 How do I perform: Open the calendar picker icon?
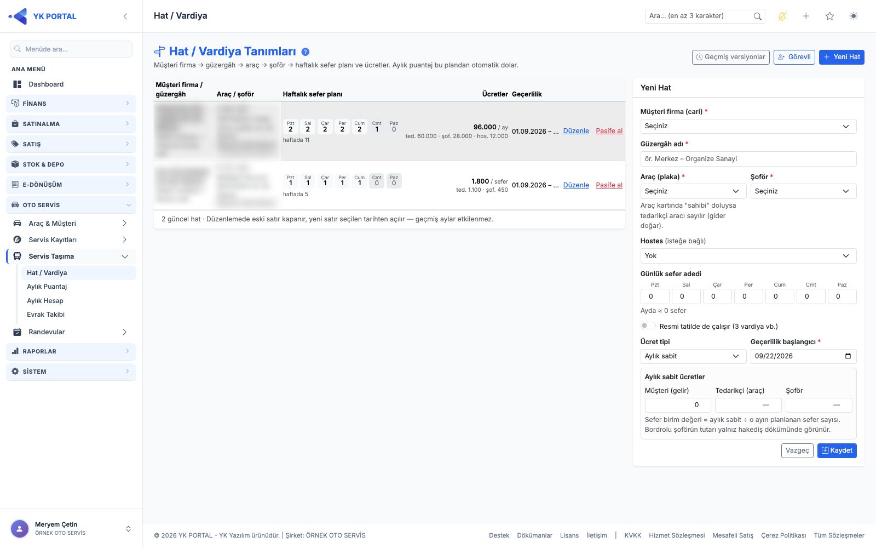point(848,356)
